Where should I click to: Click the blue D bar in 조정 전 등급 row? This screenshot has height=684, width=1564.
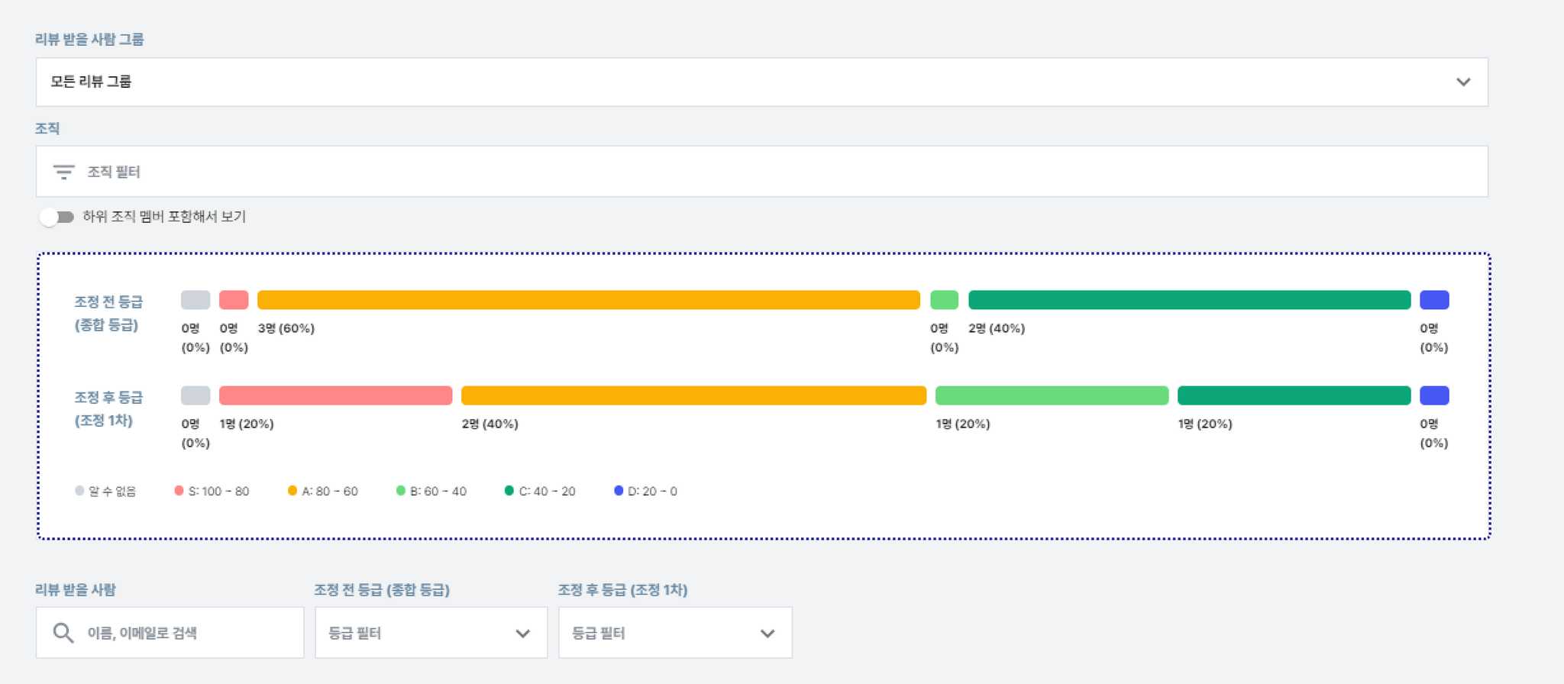pyautogui.click(x=1434, y=300)
